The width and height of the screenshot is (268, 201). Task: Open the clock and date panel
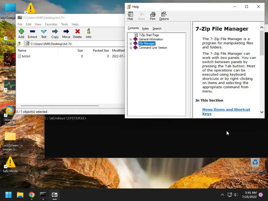(249, 195)
